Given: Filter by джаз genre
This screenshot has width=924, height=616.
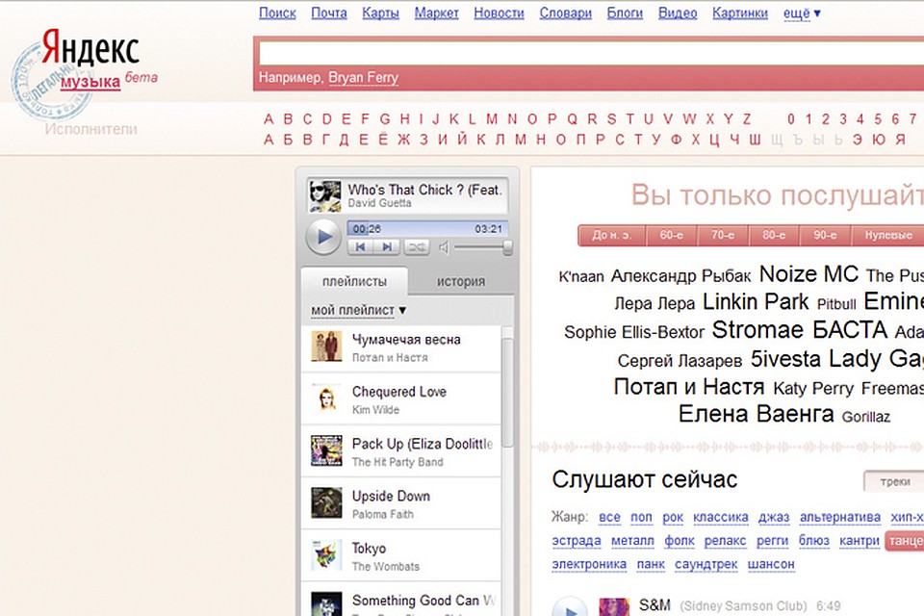Looking at the screenshot, I should click(774, 518).
